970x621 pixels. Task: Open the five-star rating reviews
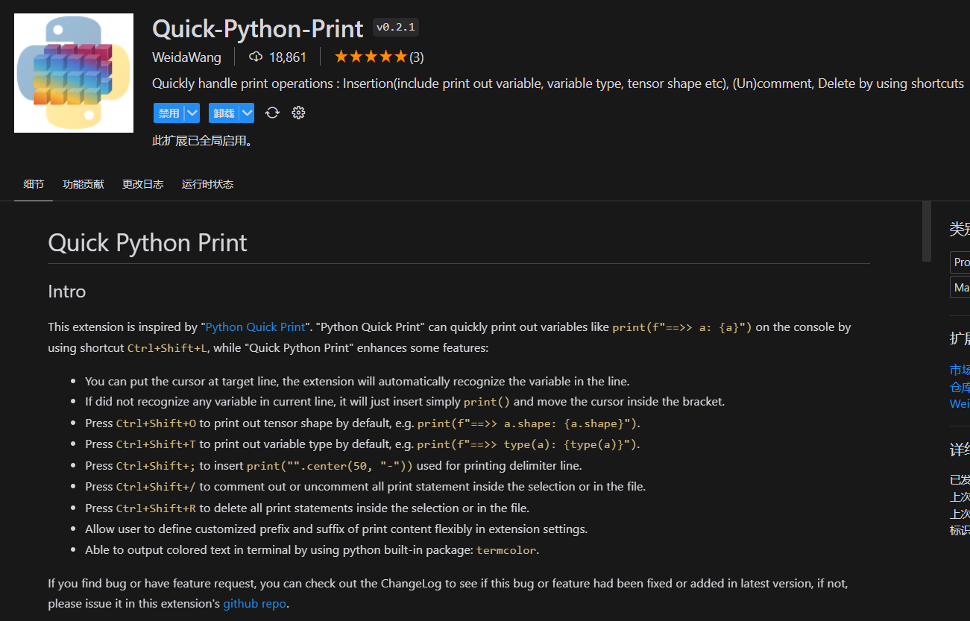tap(379, 57)
